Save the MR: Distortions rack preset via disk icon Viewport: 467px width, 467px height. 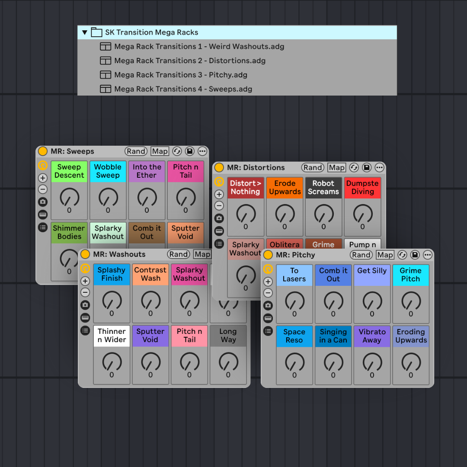point(367,167)
